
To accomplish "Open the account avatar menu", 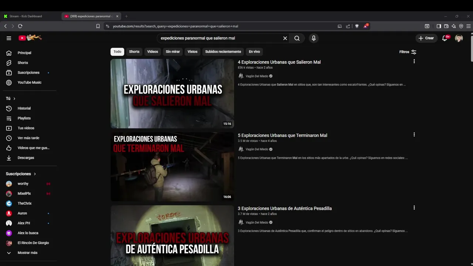I will pos(459,38).
